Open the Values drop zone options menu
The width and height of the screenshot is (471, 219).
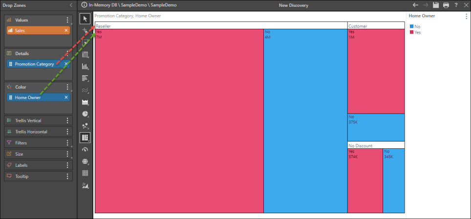[67, 20]
